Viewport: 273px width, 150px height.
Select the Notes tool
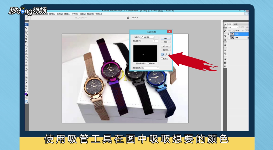pyautogui.click(x=26, y=80)
